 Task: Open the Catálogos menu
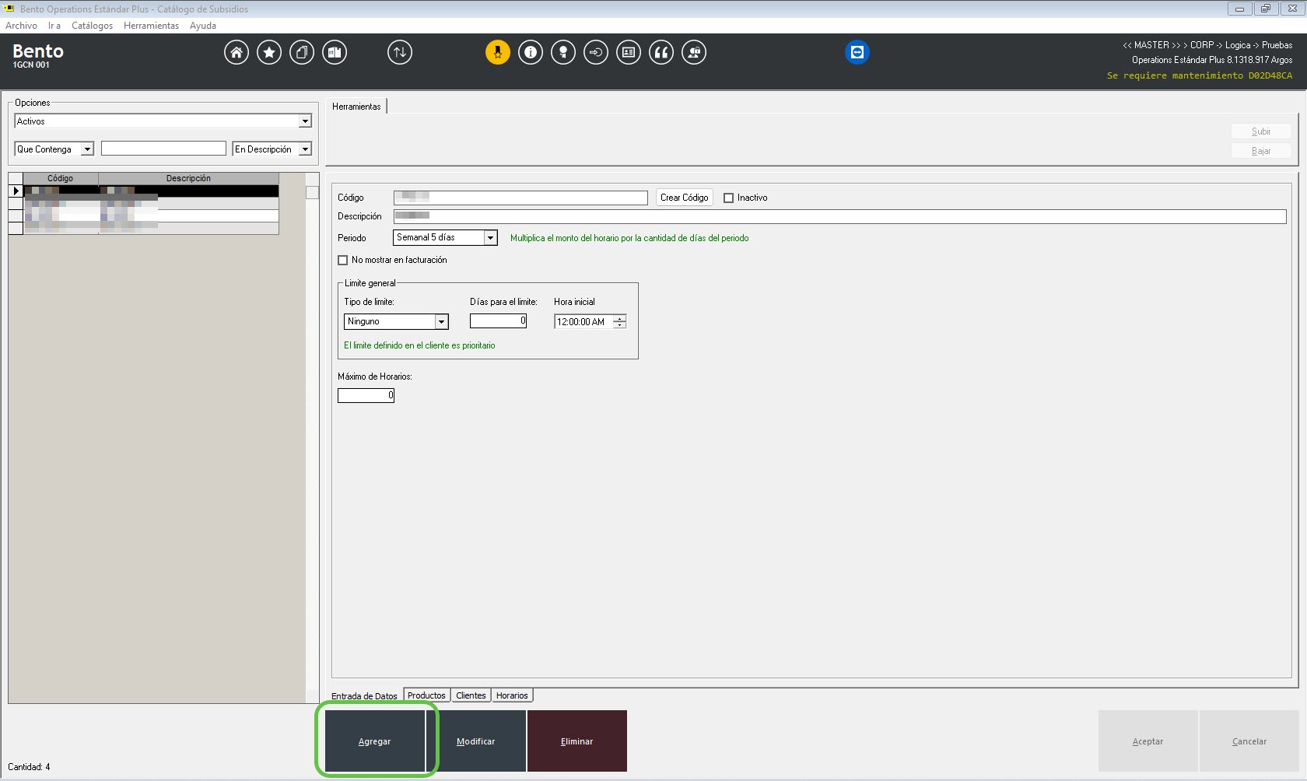[x=92, y=26]
